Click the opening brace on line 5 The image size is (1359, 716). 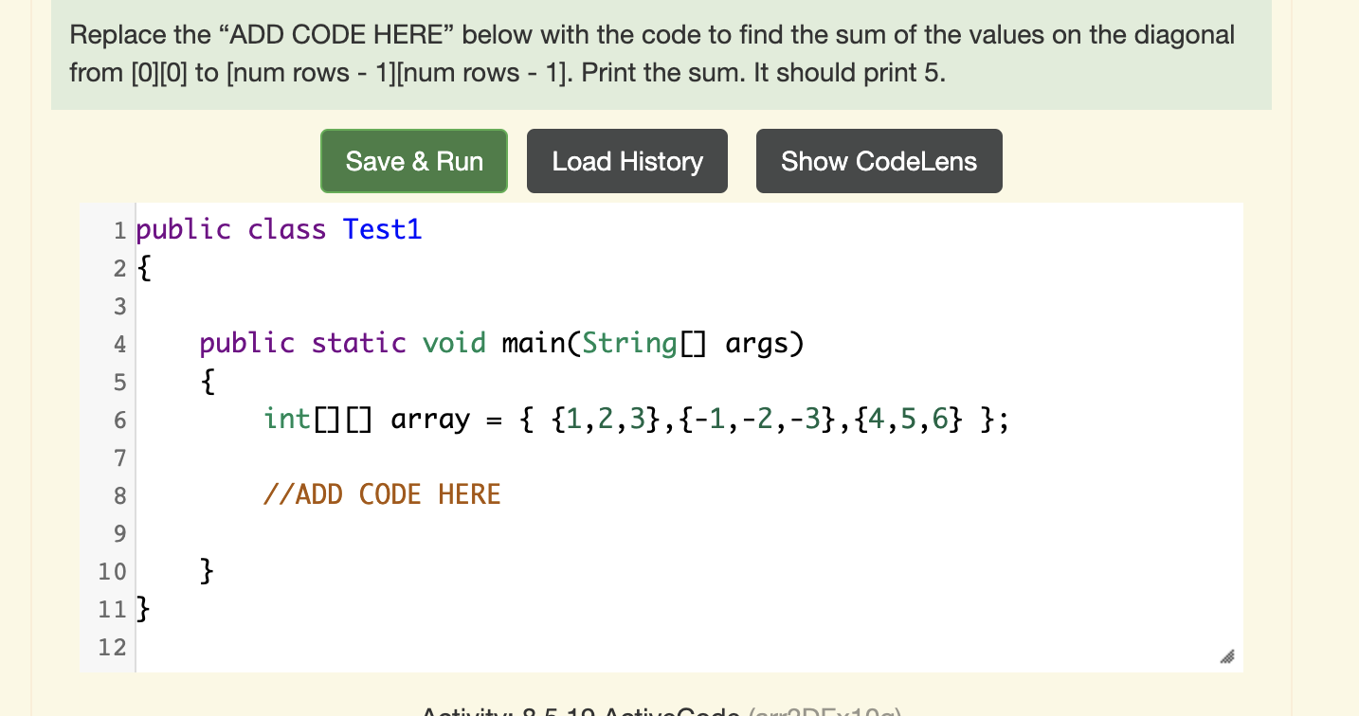pyautogui.click(x=207, y=381)
